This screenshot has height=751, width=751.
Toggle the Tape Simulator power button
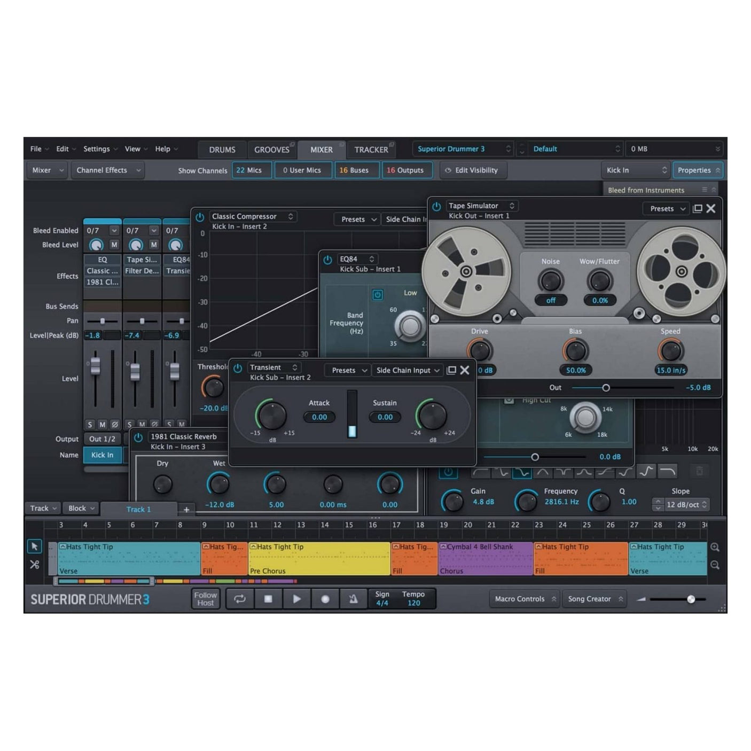[435, 206]
